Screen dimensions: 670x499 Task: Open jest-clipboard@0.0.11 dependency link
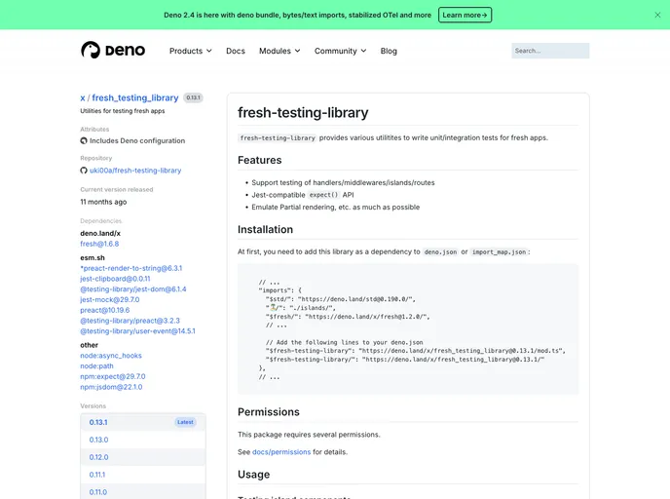click(115, 279)
